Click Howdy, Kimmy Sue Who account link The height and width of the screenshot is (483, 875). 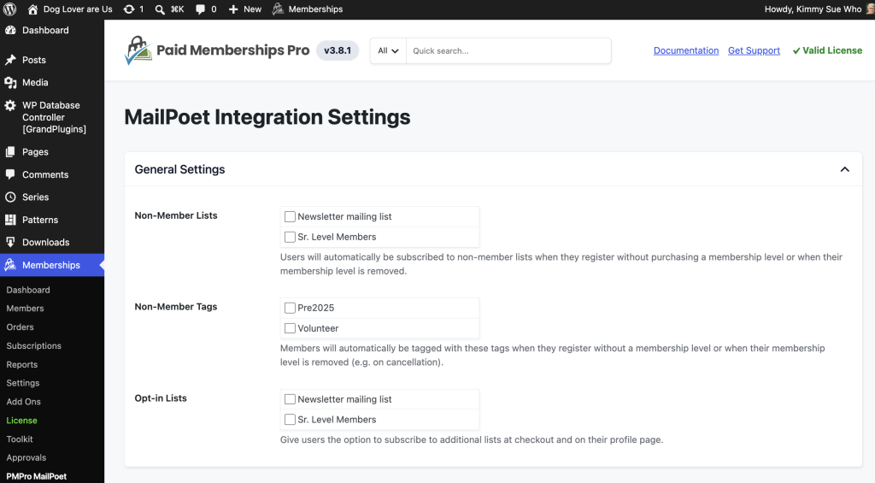(x=813, y=9)
